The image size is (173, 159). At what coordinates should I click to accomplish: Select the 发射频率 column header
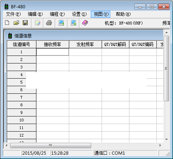coord(85,44)
